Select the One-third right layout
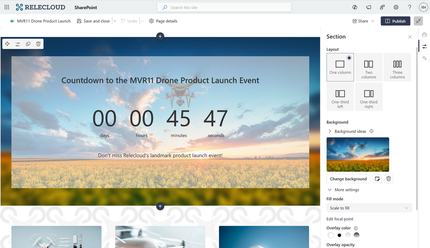Screen dimensions: 430x248 (368, 97)
